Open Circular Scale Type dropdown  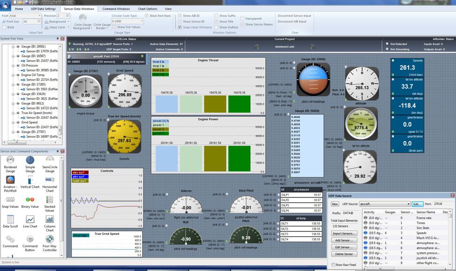(142, 21)
